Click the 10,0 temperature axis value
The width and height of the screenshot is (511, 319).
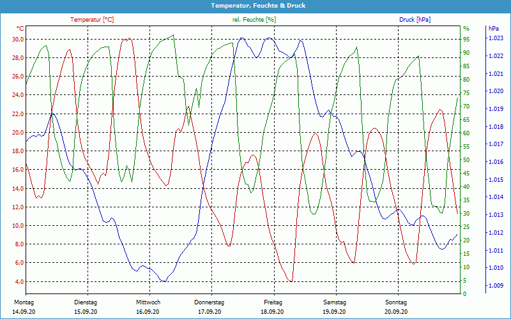[x=18, y=225]
